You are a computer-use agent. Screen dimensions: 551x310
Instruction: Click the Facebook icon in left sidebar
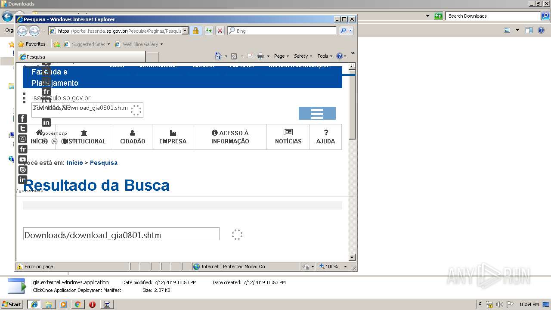coord(23,118)
